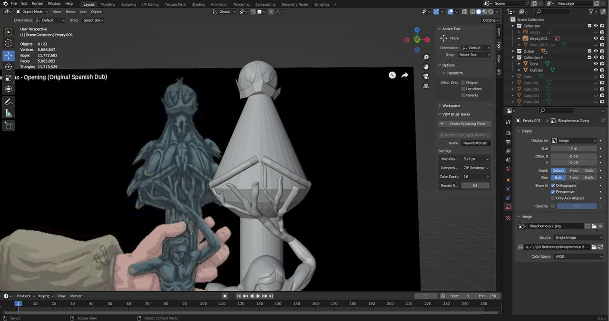
Task: Switch to the Shading workspace tab
Action: [x=198, y=4]
